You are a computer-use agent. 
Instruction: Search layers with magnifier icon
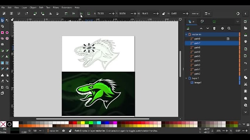(x=229, y=29)
